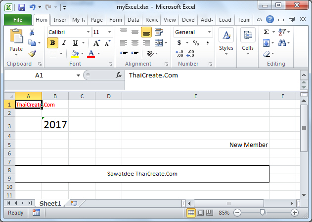Increase font size with Grow Font
This screenshot has height=222, width=312.
pyautogui.click(x=96, y=43)
